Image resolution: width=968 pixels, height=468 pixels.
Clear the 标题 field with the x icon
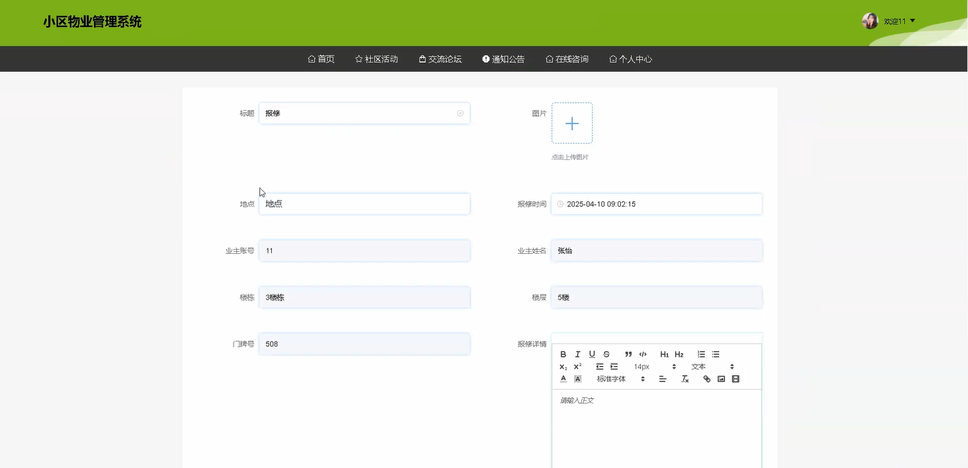pos(461,113)
